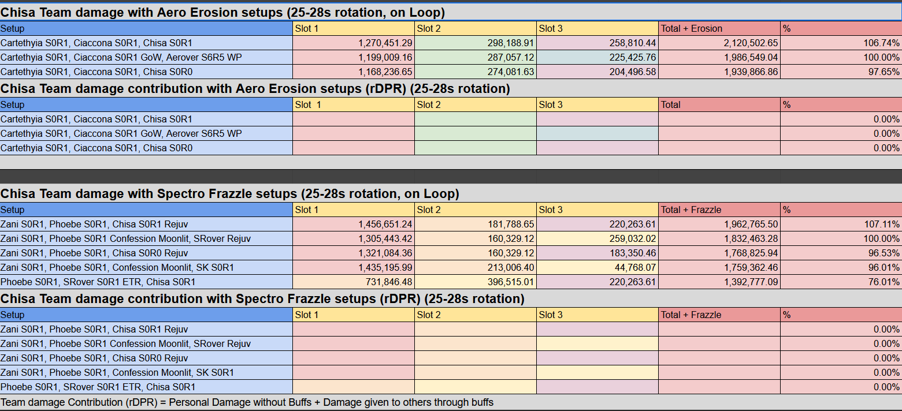Screen dimensions: 902x411
Task: Click Slot 2 value 274,081.63
Action: pyautogui.click(x=476, y=72)
